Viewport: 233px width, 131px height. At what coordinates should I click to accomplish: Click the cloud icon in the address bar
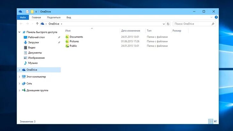point(42,24)
